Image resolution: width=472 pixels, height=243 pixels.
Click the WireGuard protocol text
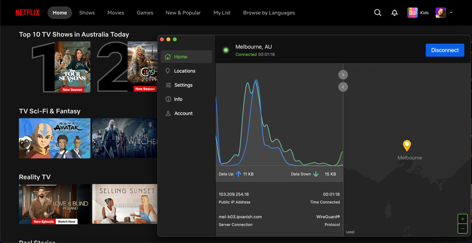328,217
